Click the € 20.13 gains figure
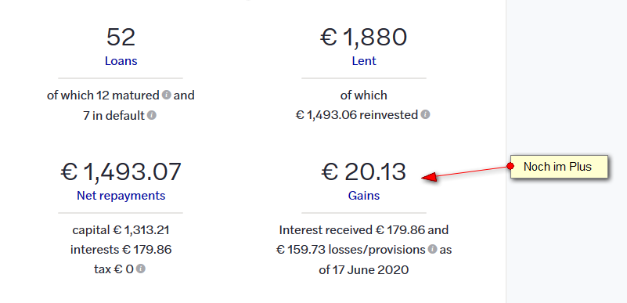This screenshot has height=303, width=627. pos(364,171)
